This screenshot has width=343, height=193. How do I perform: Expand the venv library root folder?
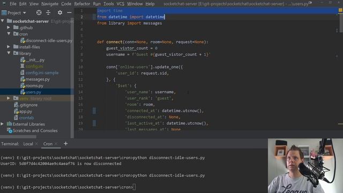[9, 98]
